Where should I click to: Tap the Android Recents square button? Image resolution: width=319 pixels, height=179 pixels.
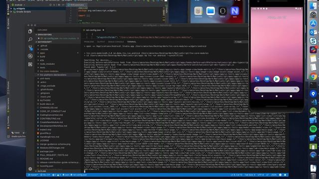coord(291,96)
